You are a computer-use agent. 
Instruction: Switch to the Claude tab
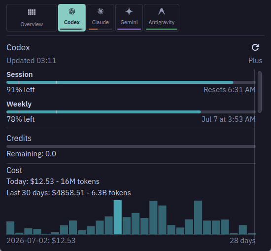(101, 18)
